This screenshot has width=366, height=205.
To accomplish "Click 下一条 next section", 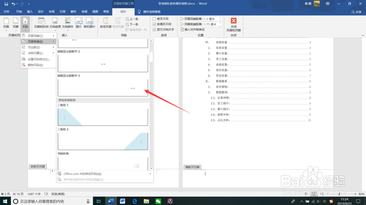I will point(132,24).
